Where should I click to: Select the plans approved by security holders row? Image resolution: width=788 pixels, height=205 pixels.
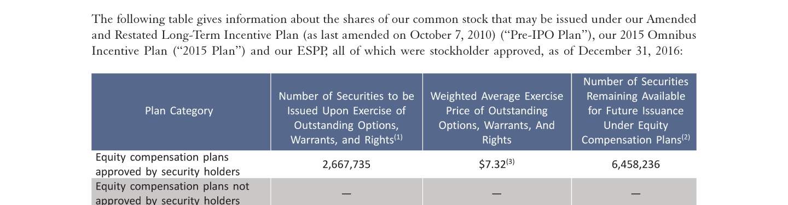click(394, 164)
